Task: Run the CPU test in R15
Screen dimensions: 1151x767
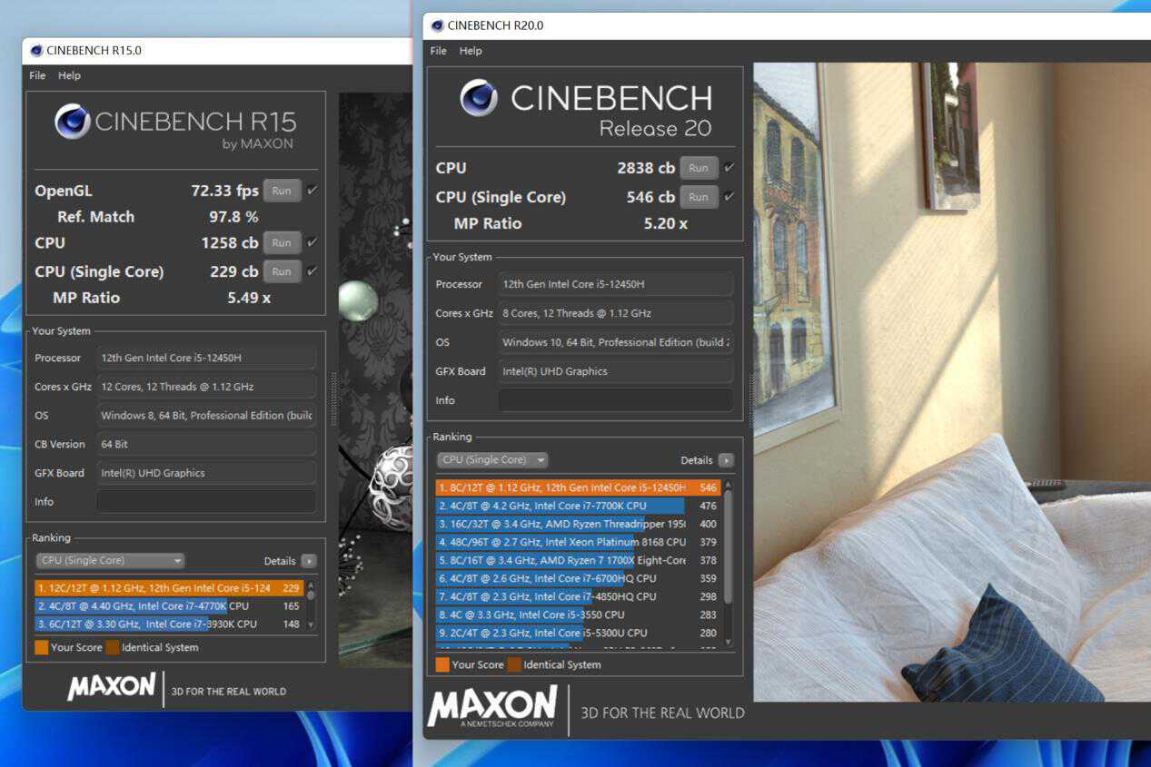Action: (x=282, y=242)
